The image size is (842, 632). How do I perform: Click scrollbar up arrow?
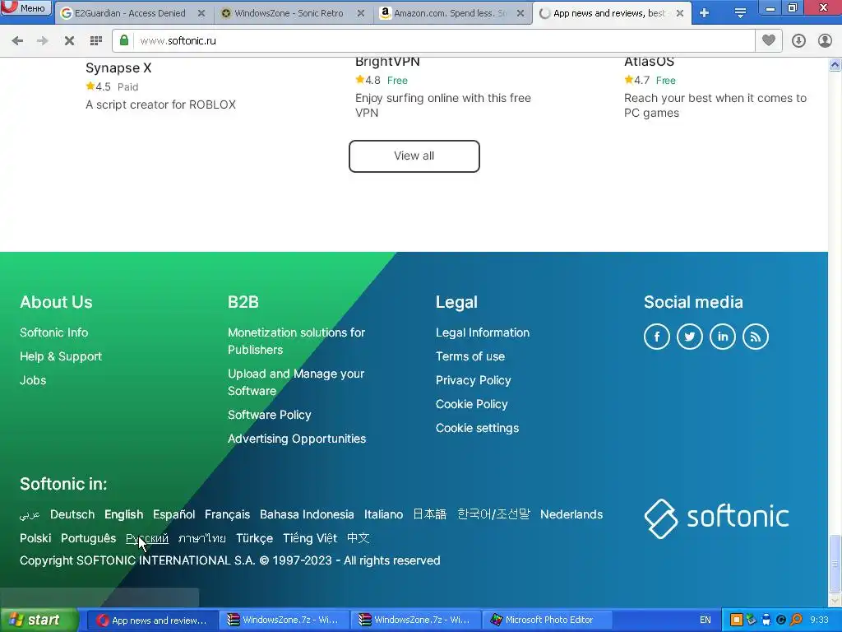(835, 65)
